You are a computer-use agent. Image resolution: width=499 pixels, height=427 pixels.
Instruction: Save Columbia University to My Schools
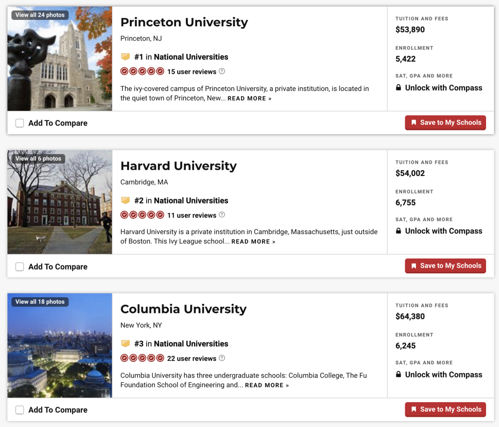pyautogui.click(x=445, y=409)
